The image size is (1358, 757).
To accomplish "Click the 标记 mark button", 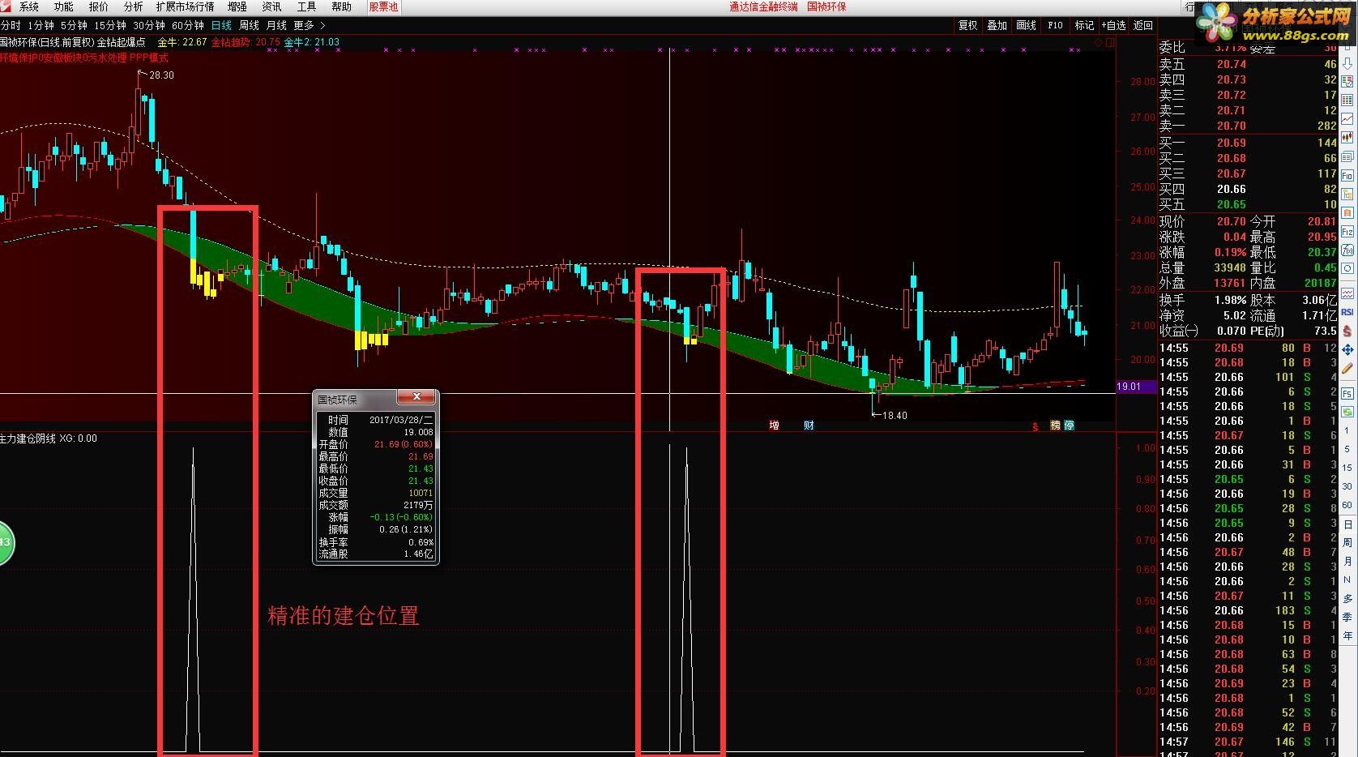I will click(1084, 26).
